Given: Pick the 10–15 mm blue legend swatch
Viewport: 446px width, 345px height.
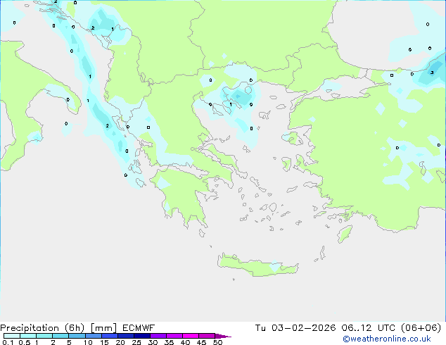Looking at the screenshot, I should tap(93, 336).
